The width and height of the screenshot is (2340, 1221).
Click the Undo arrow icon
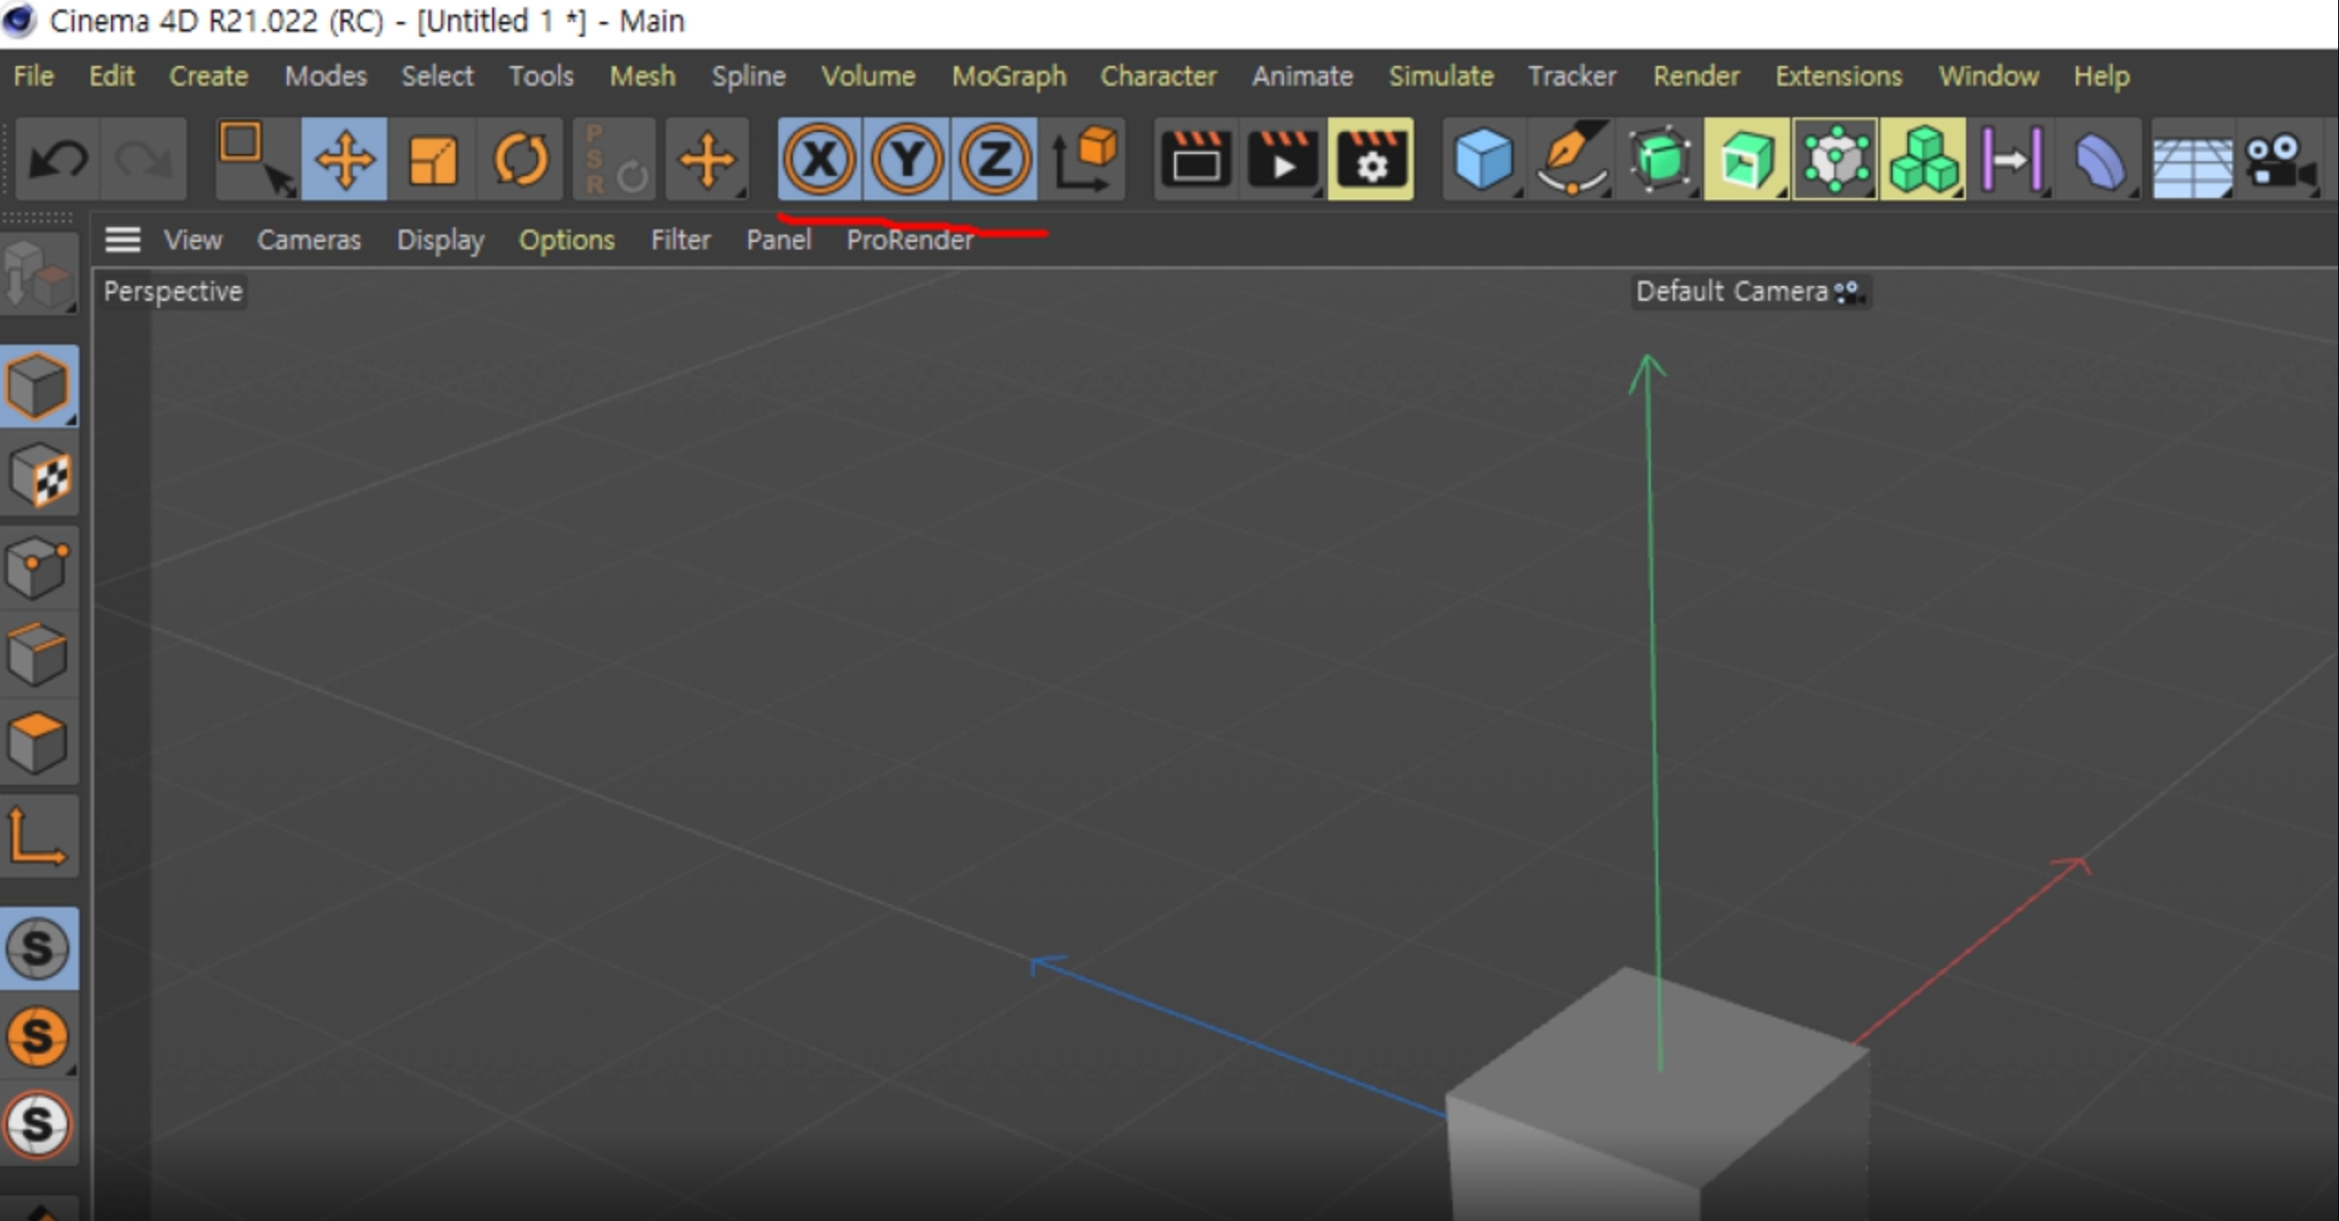pos(57,159)
